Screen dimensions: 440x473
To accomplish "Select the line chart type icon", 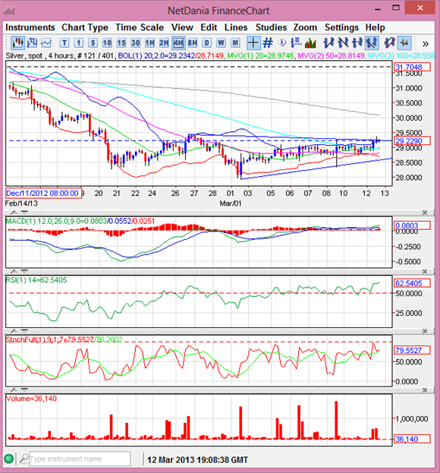I will 46,43.
